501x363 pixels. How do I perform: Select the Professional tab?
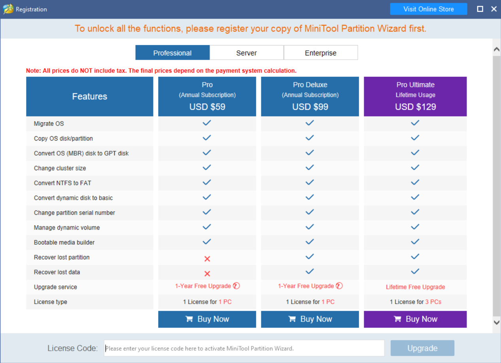click(172, 53)
